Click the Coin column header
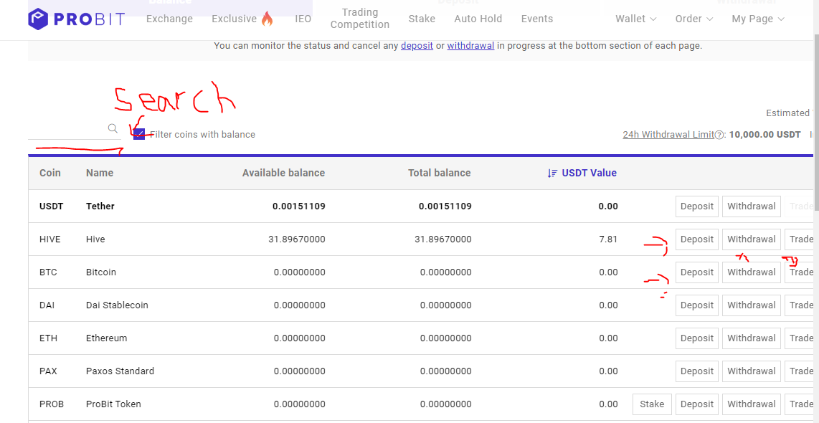The image size is (819, 423). click(50, 173)
